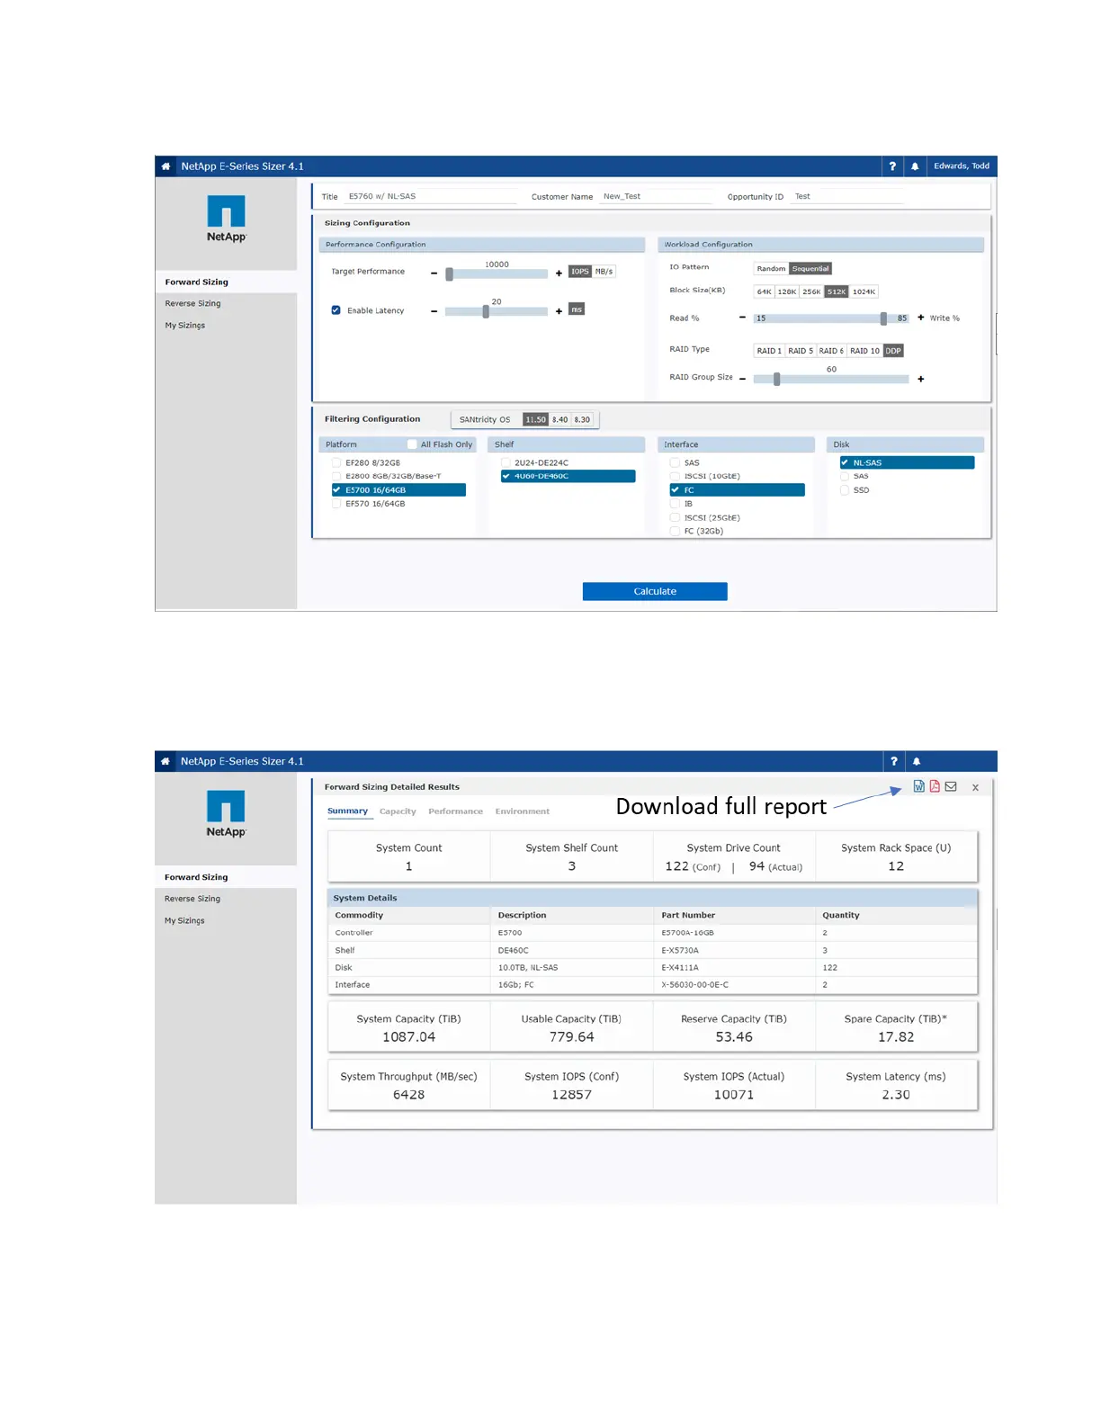Increase Target Performance with plus icon

point(559,273)
